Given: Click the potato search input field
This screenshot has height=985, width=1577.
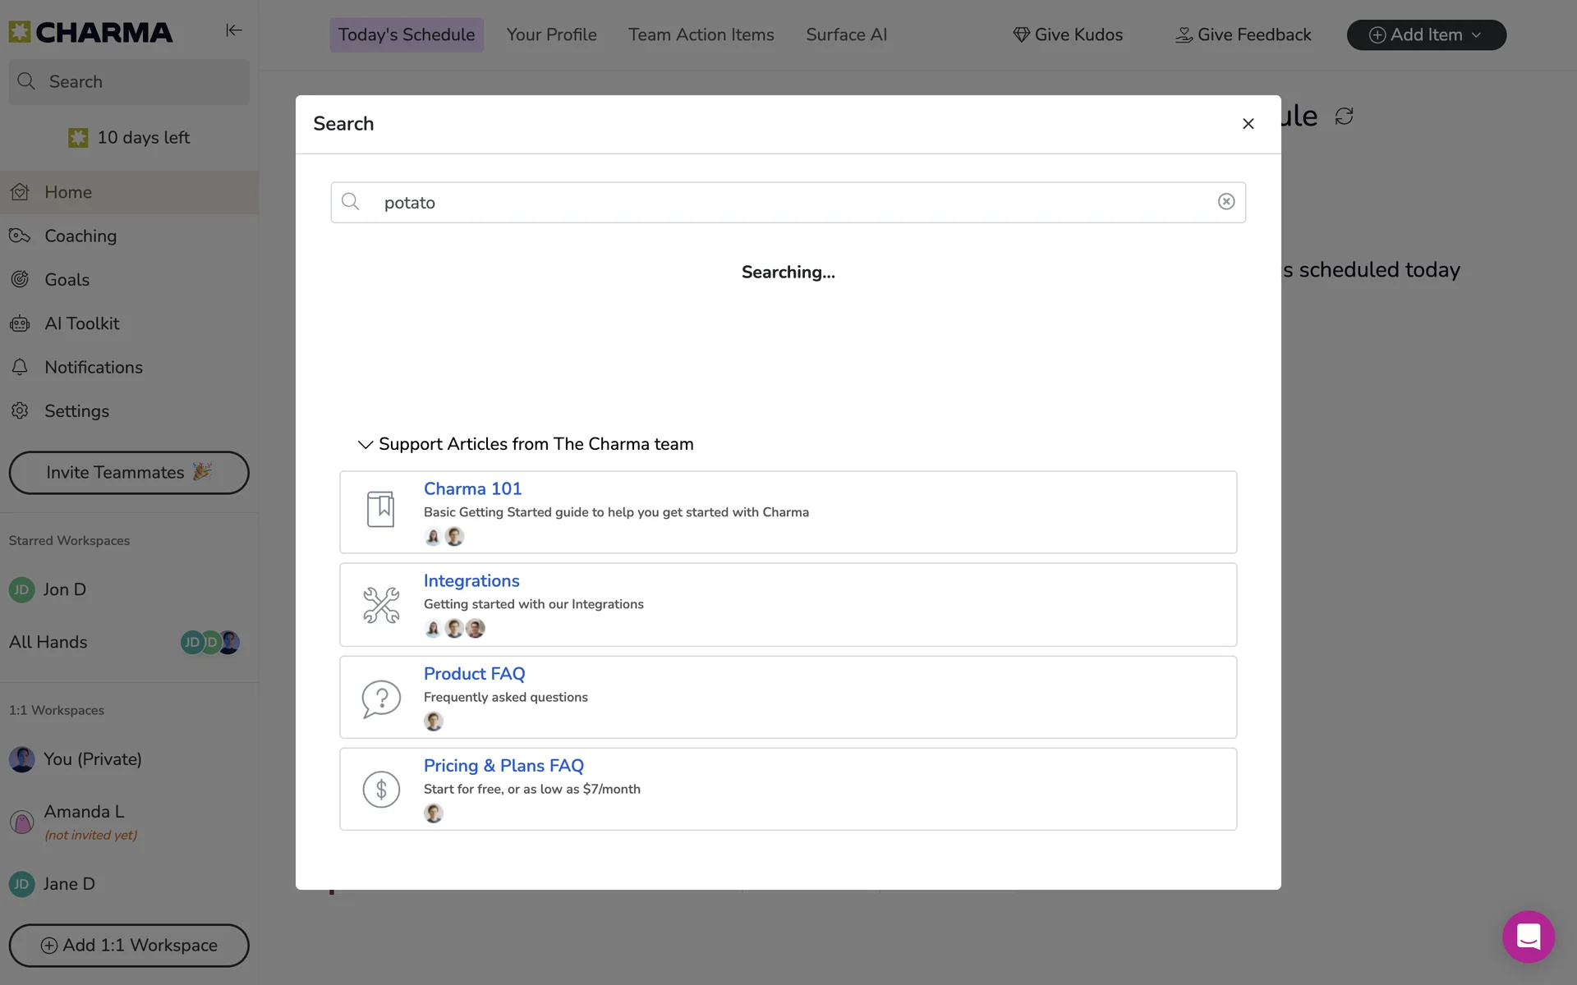Looking at the screenshot, I should coord(788,203).
